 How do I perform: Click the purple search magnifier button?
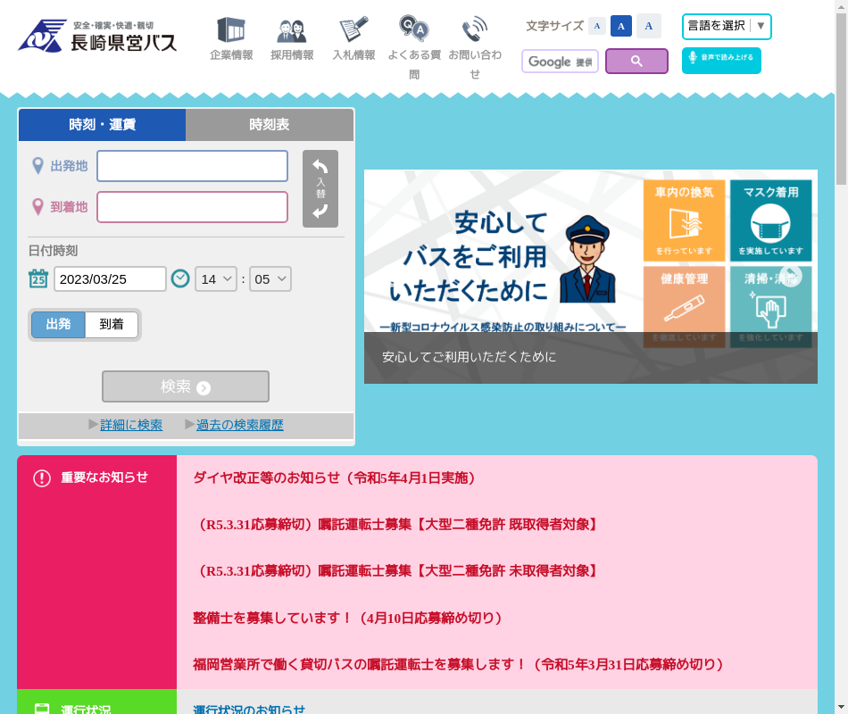[636, 62]
